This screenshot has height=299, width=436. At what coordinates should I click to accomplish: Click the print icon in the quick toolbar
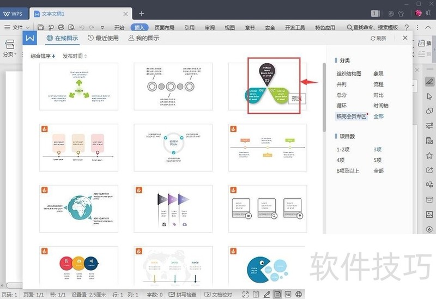61,27
